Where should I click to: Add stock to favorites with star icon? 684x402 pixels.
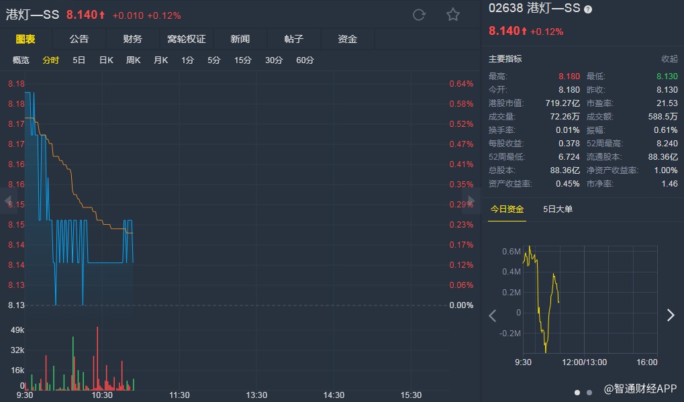click(453, 15)
